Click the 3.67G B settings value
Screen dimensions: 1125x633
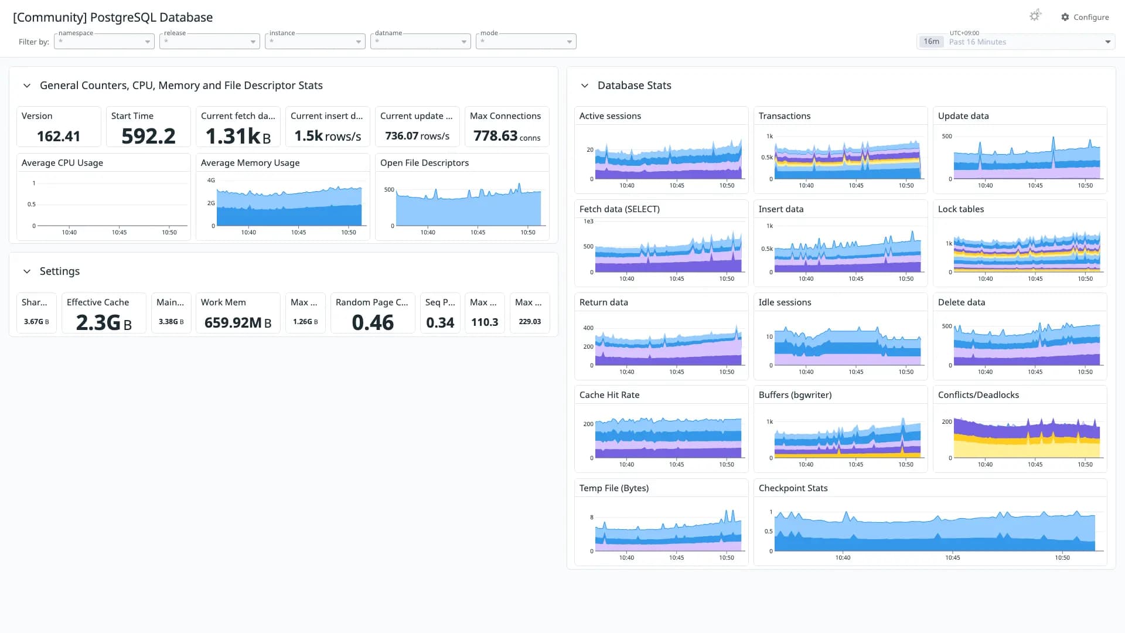36,322
